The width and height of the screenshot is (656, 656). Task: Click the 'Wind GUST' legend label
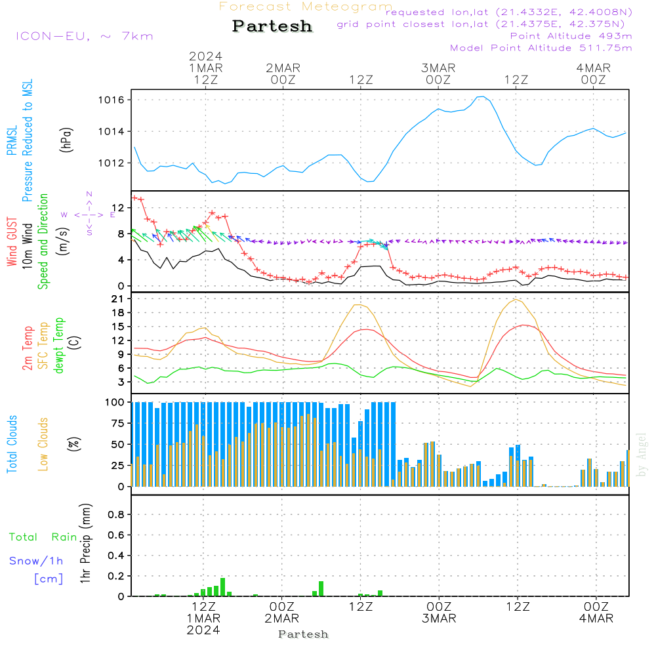(x=12, y=241)
